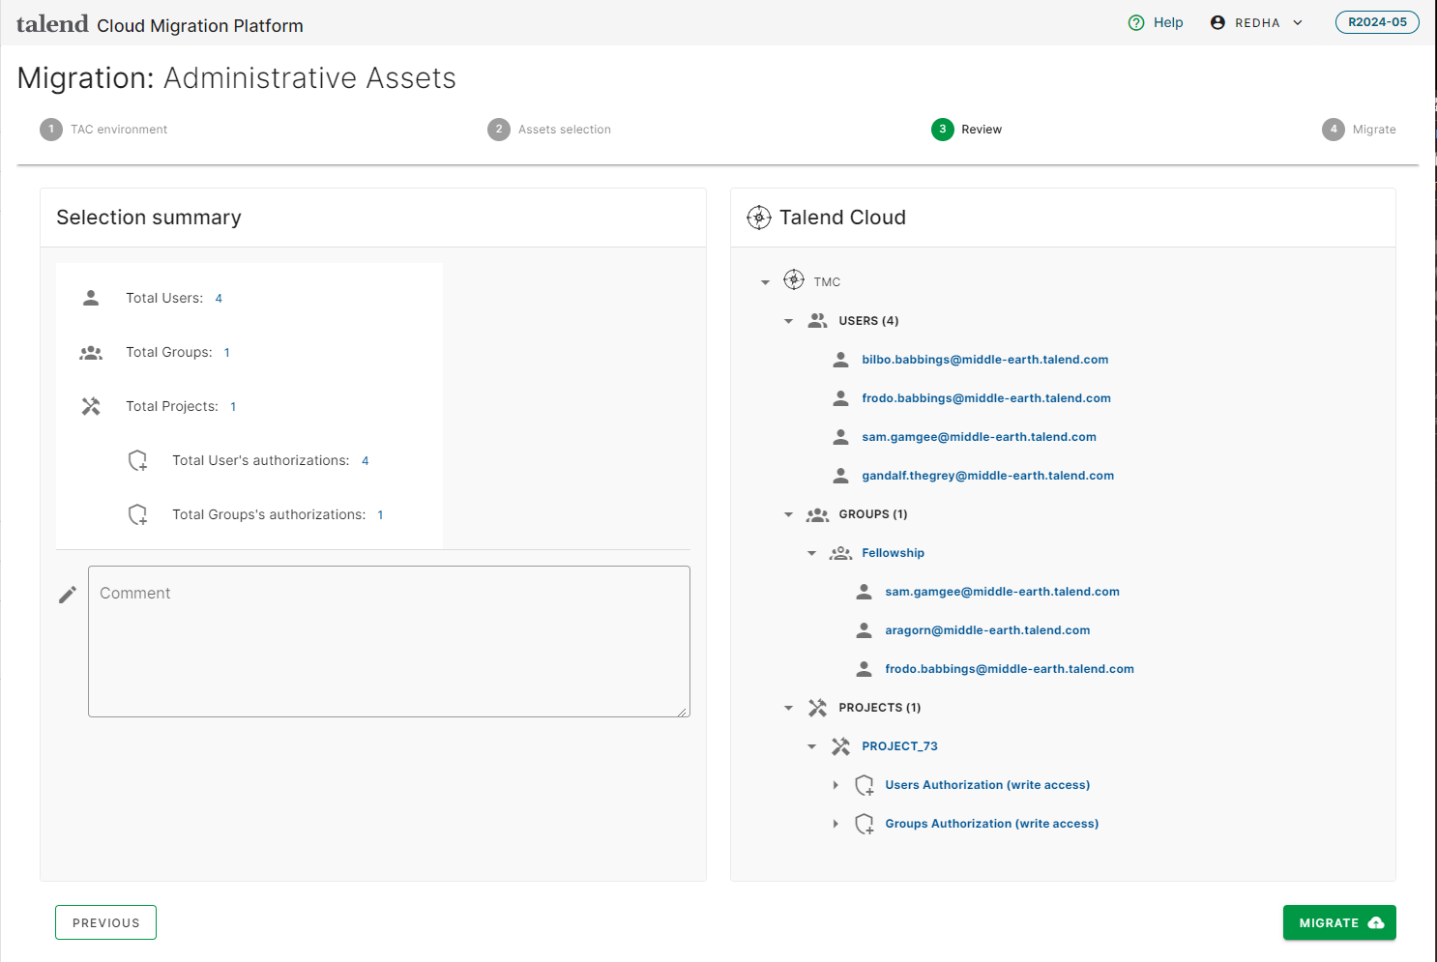This screenshot has width=1437, height=962.
Task: Click the GROUPS (1) label
Action: coord(873,514)
